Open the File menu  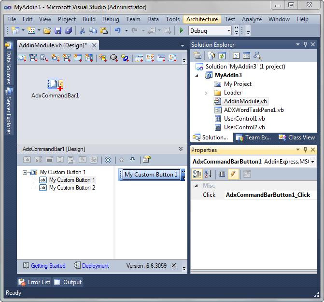(x=12, y=19)
